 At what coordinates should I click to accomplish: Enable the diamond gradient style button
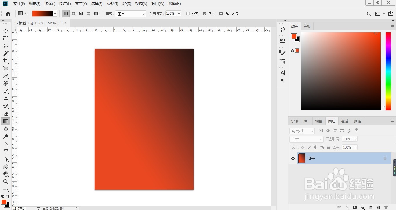pos(96,14)
